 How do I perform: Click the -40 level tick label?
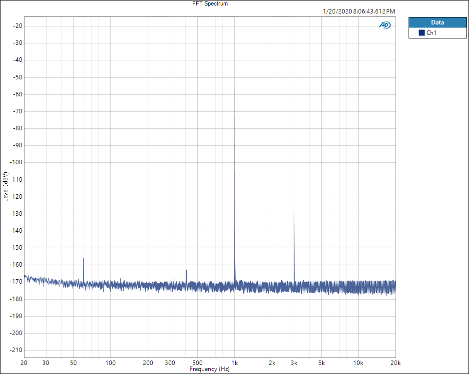17,60
